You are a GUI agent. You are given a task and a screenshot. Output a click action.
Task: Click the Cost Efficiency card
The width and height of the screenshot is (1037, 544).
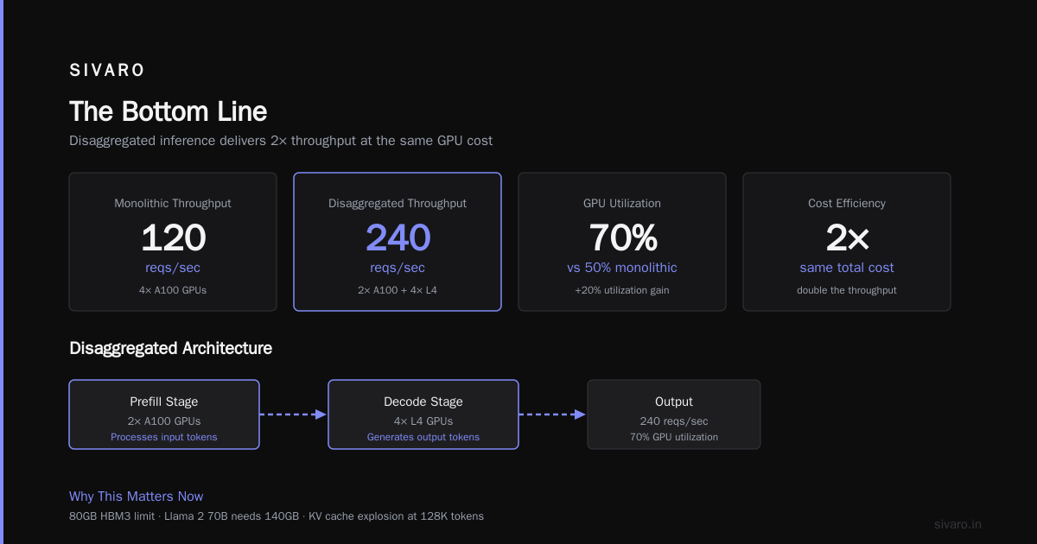tap(847, 242)
